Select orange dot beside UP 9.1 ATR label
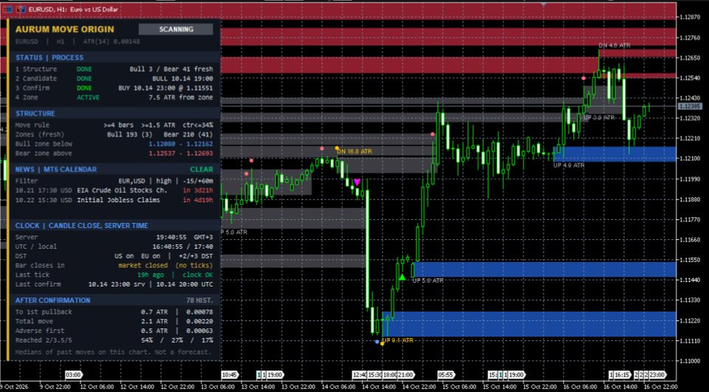This screenshot has height=392, width=709. 382,343
